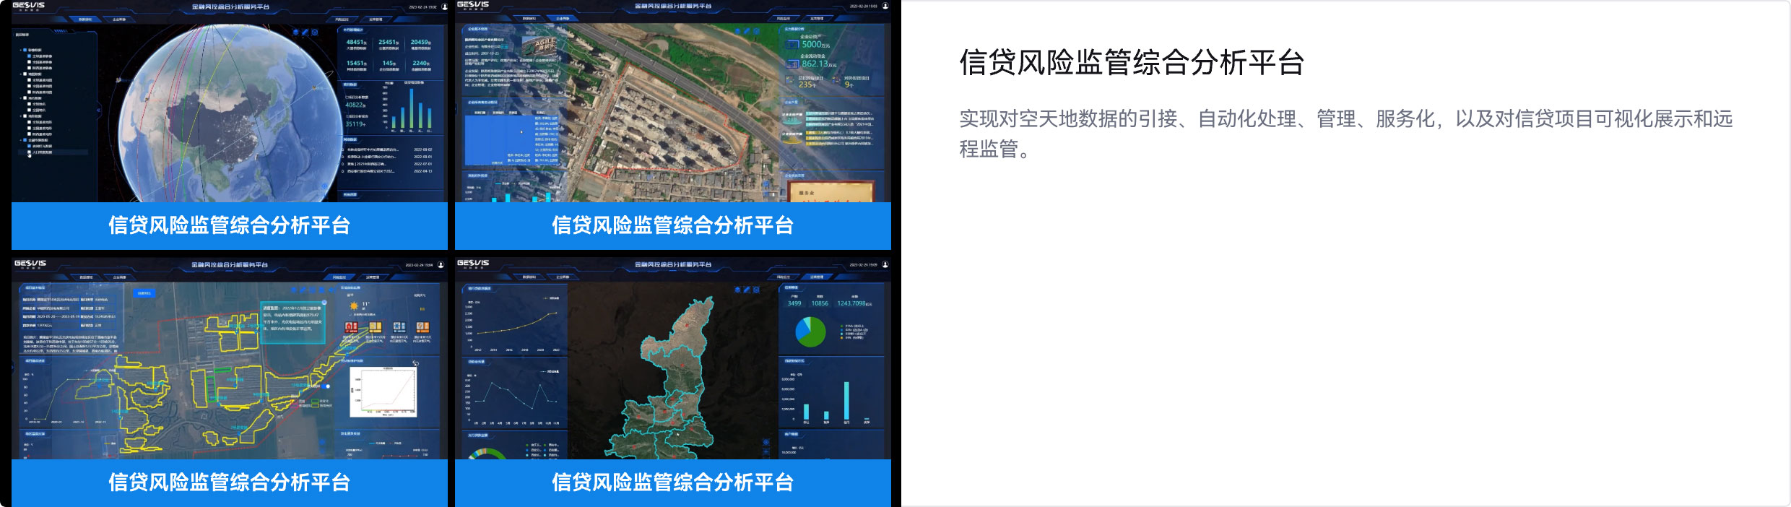Click the heading 信贷风险监管综合分析平台 in the right panel
This screenshot has width=1791, height=507.
tap(1131, 63)
